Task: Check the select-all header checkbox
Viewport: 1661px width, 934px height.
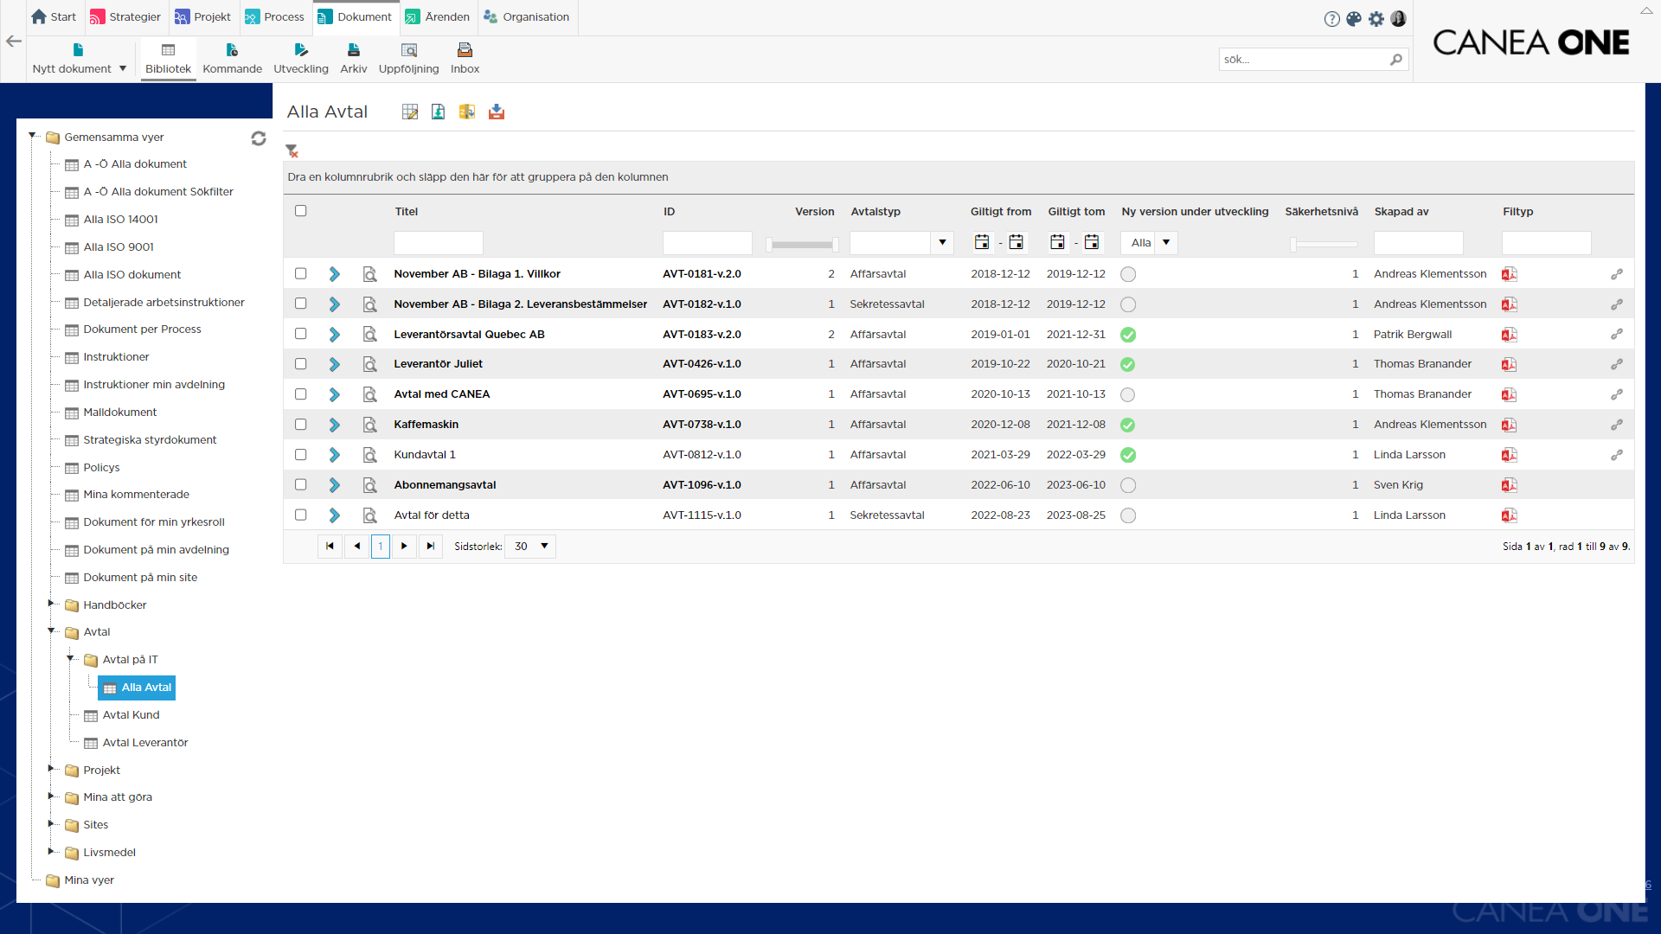Action: 300,211
